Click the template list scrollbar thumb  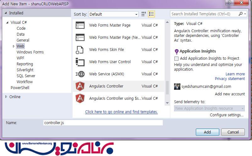pos(167,88)
